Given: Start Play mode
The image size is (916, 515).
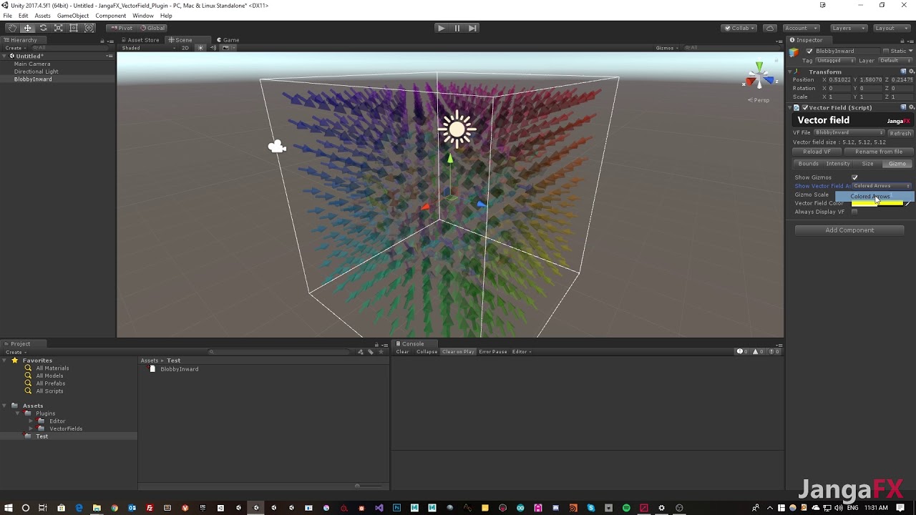Looking at the screenshot, I should point(441,28).
